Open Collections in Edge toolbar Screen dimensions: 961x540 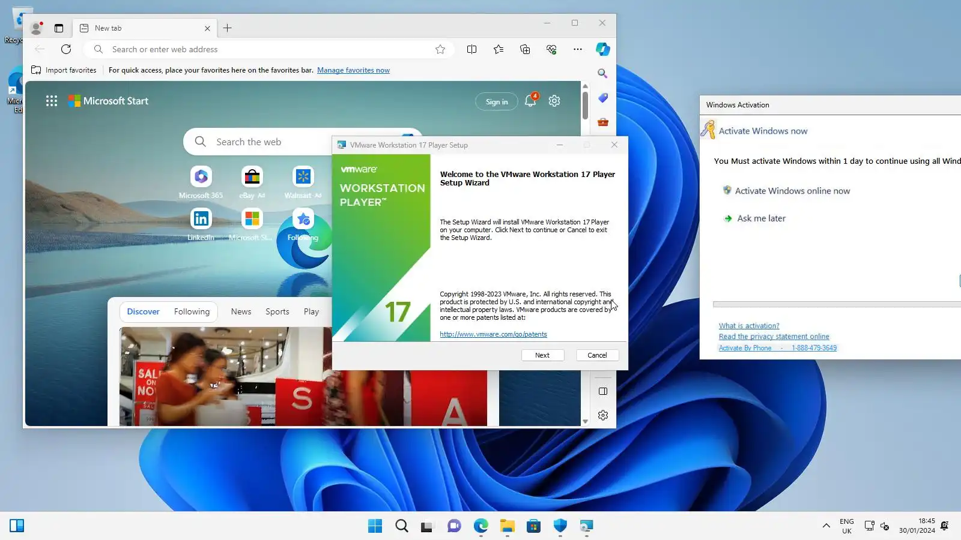tap(525, 49)
